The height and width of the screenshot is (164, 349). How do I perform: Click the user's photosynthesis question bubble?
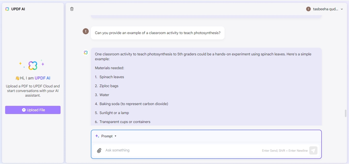(158, 33)
